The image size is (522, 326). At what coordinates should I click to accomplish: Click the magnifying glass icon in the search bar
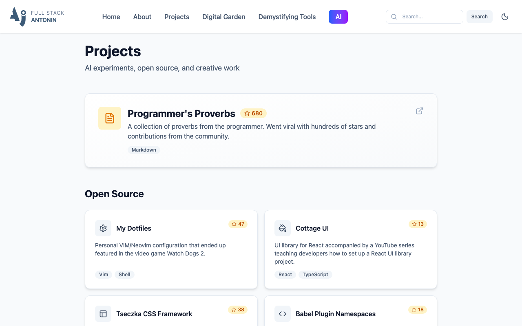pos(394,17)
